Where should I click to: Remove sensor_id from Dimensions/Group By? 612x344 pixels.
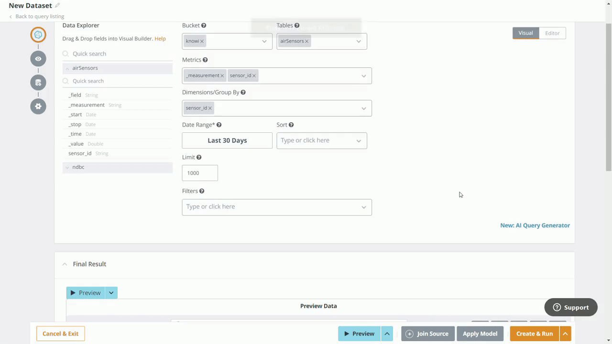tap(209, 108)
